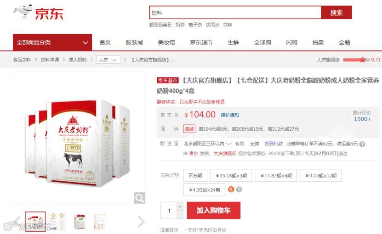Screen dimensions: 382x234
Task: Show previous thumbnails with left arrow
Action: (17, 221)
